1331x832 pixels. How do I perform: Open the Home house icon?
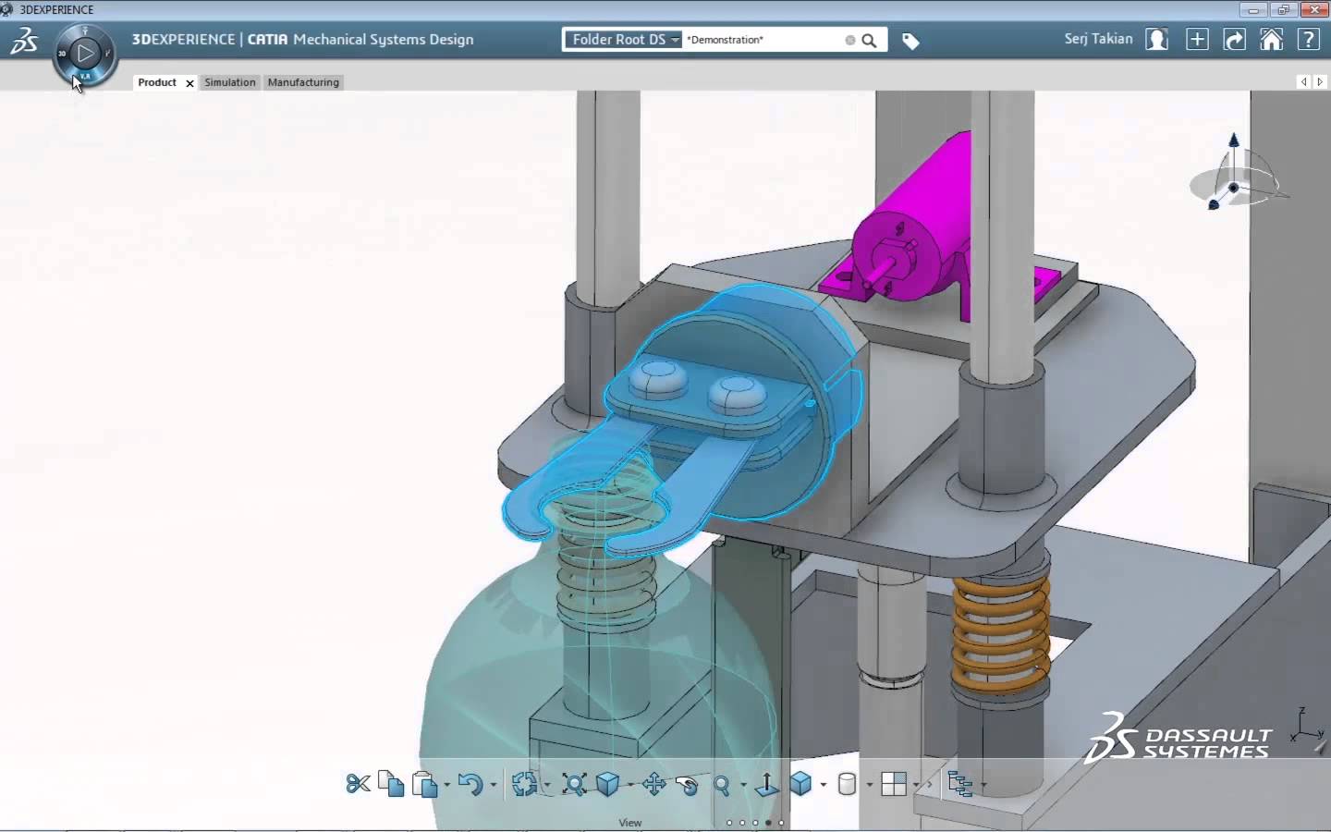(1272, 40)
